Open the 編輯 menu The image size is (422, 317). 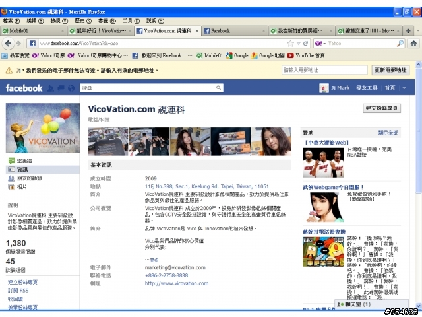[35, 21]
